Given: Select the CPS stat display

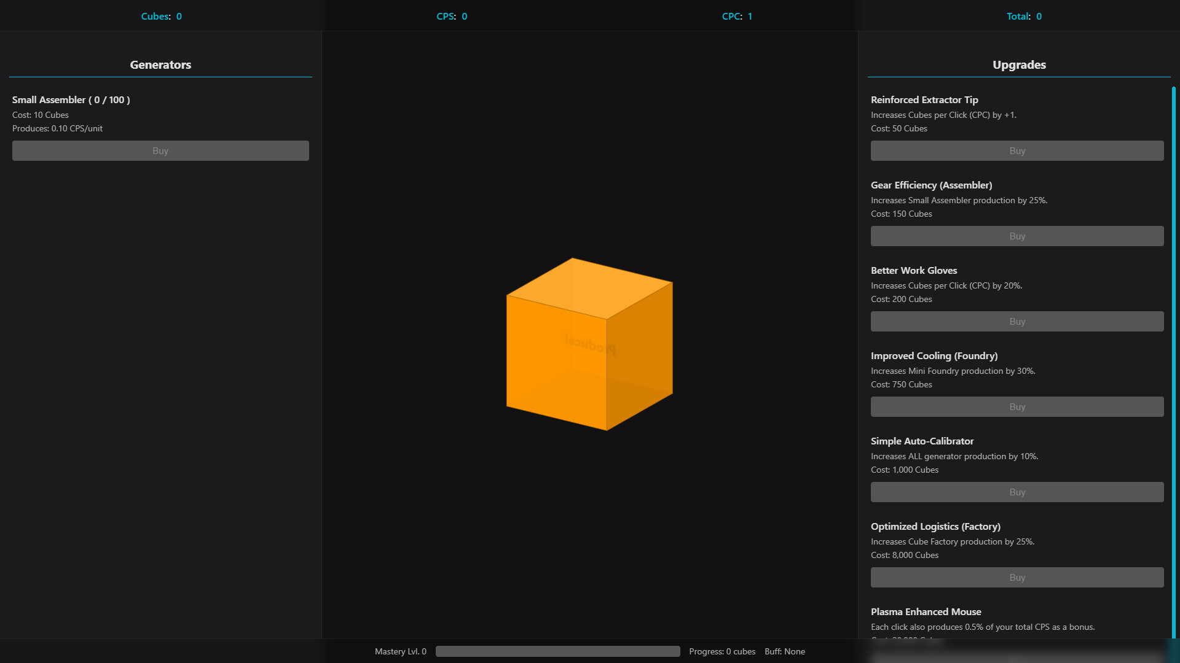Looking at the screenshot, I should click(452, 17).
